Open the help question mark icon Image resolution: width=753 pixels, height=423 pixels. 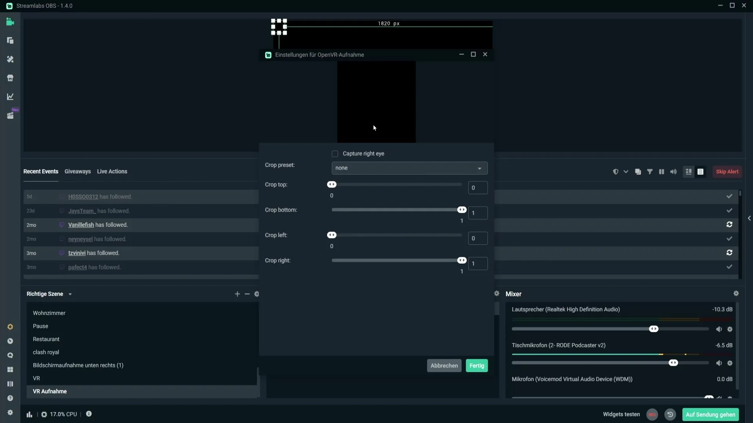[10, 398]
